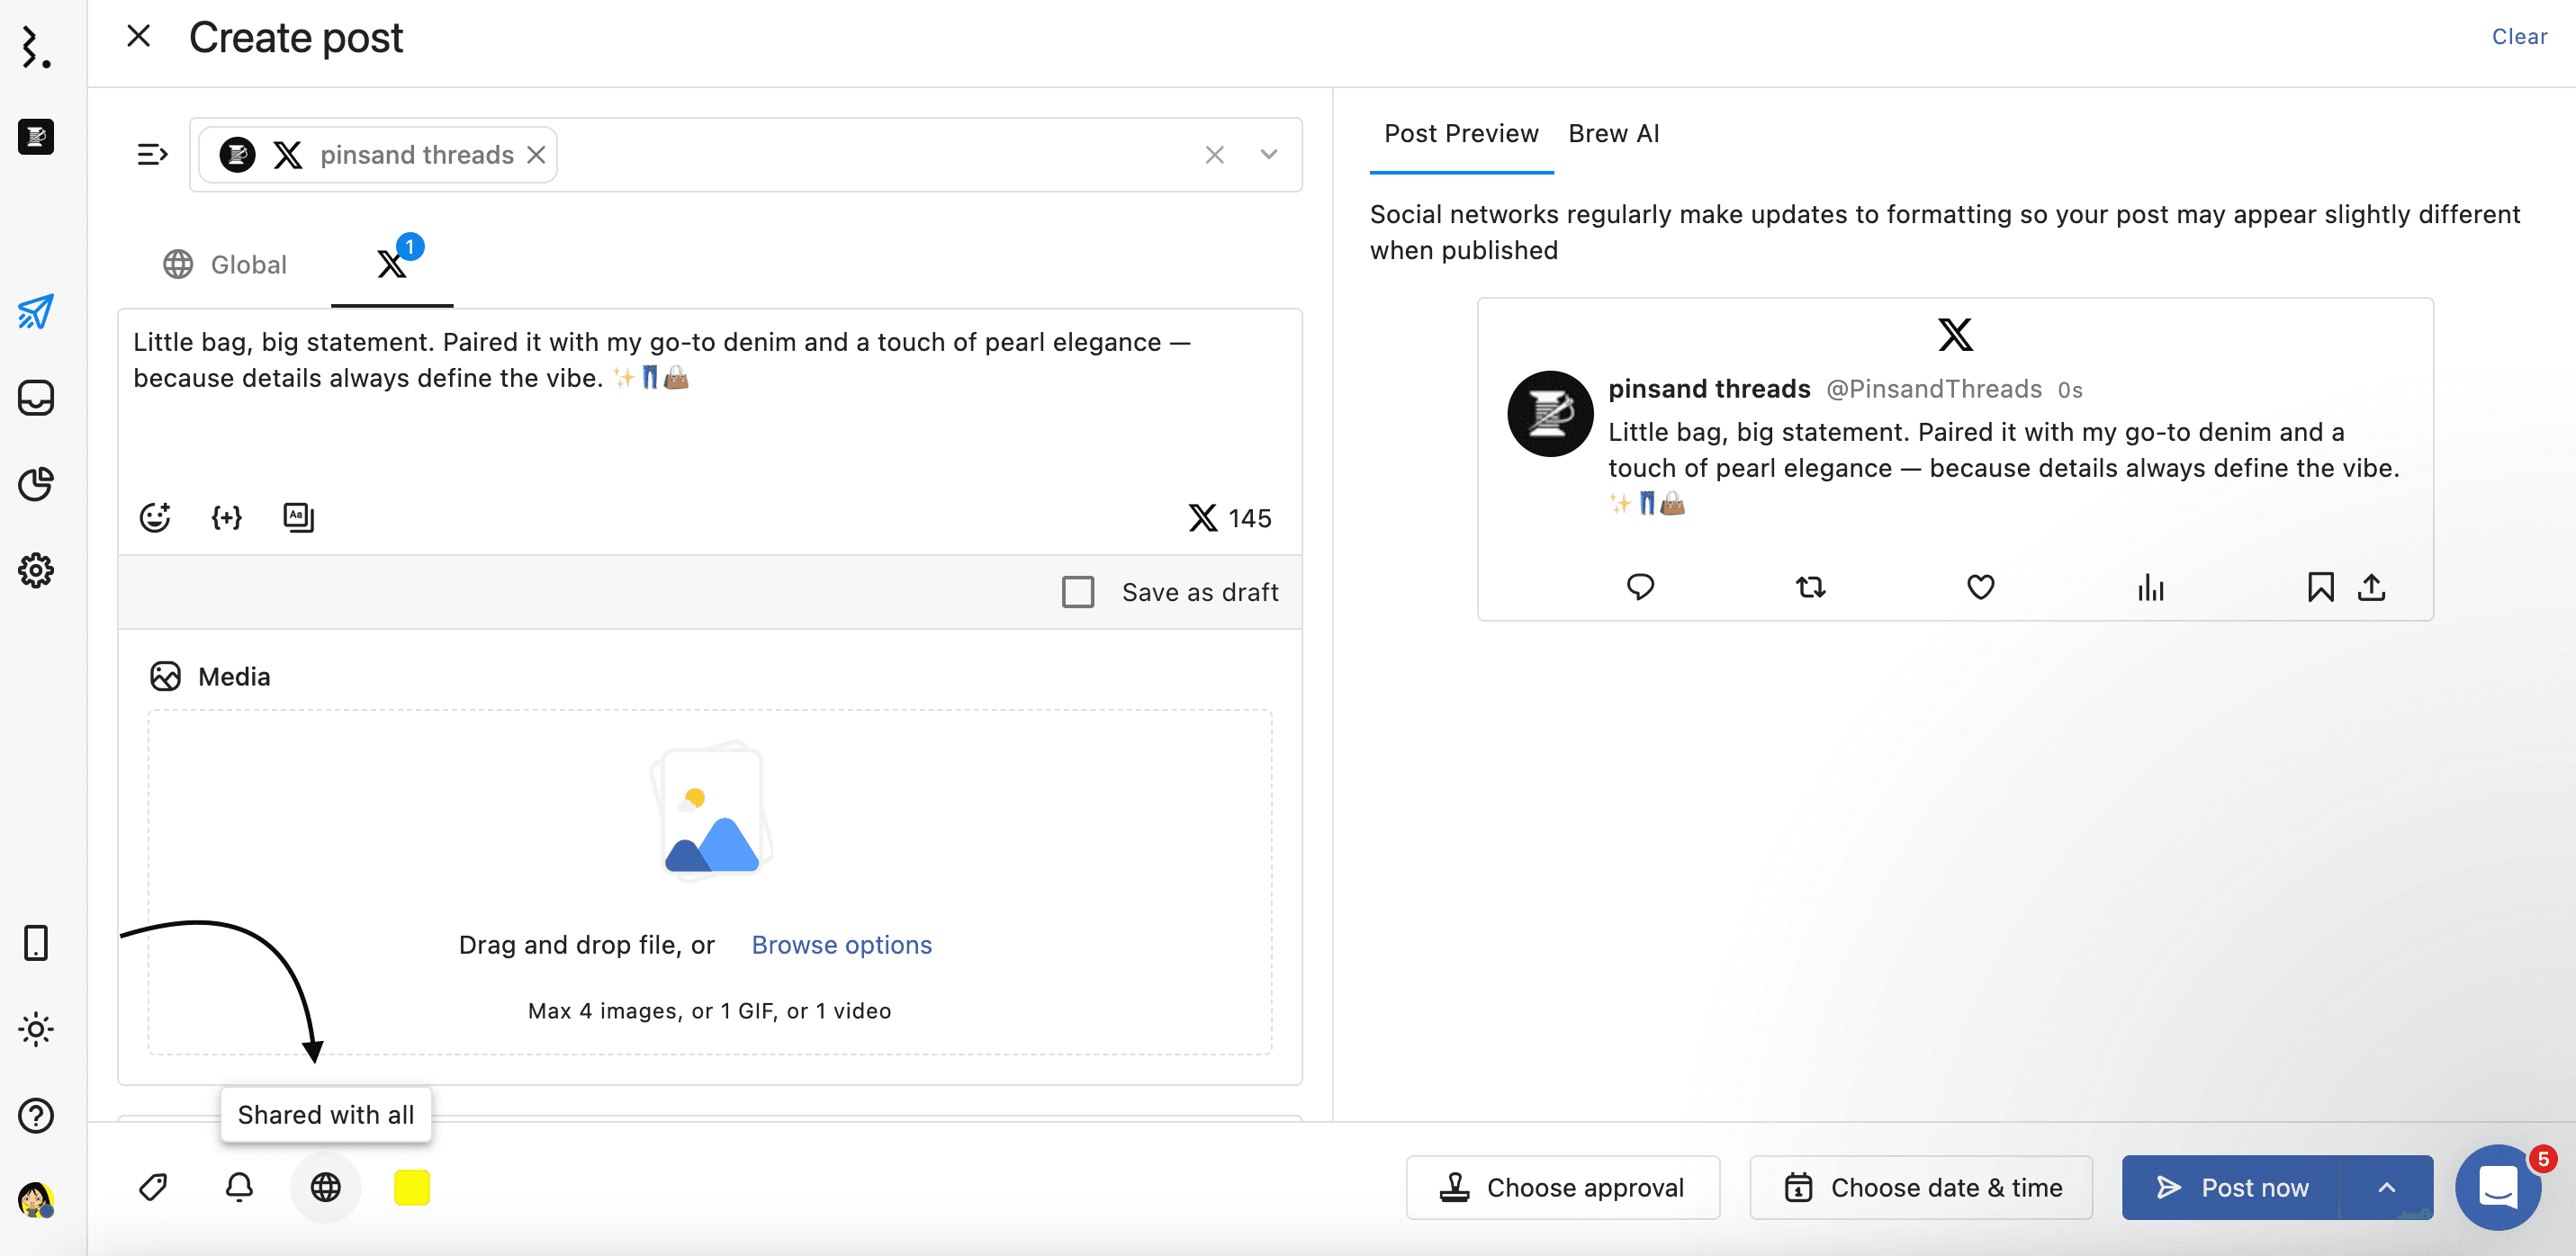Expand the account selector dropdown chevron
The height and width of the screenshot is (1256, 2576).
[1268, 154]
